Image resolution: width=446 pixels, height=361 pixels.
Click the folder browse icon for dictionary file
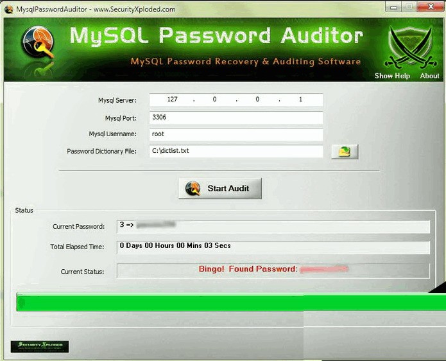point(345,152)
